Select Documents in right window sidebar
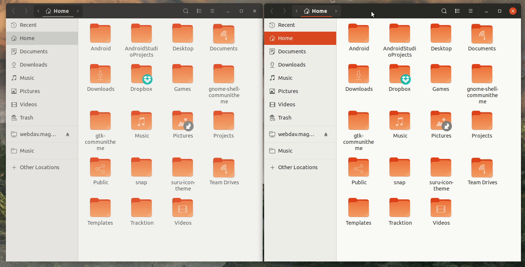525x267 pixels. coord(300,51)
